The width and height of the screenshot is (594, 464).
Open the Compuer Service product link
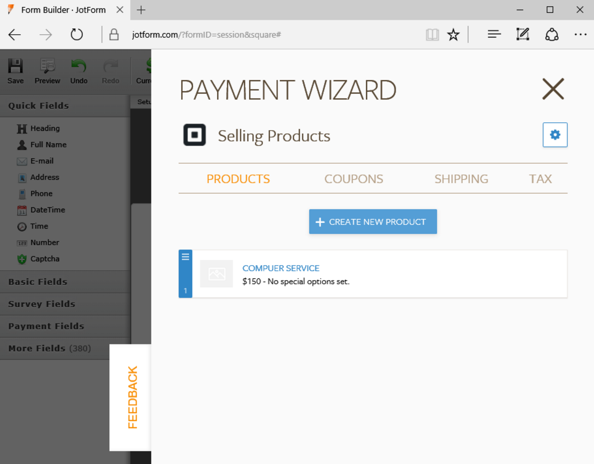pos(281,268)
